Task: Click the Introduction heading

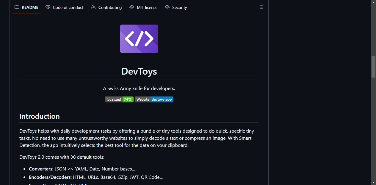Action: [x=40, y=116]
